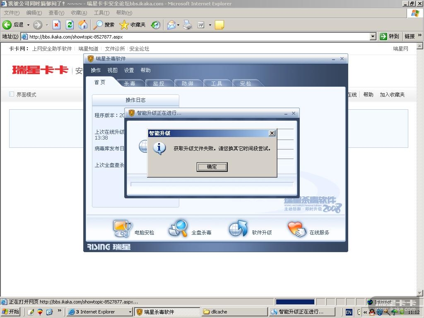The height and width of the screenshot is (318, 424).
Task: Click the Mail envelope icon
Action: [x=171, y=25]
